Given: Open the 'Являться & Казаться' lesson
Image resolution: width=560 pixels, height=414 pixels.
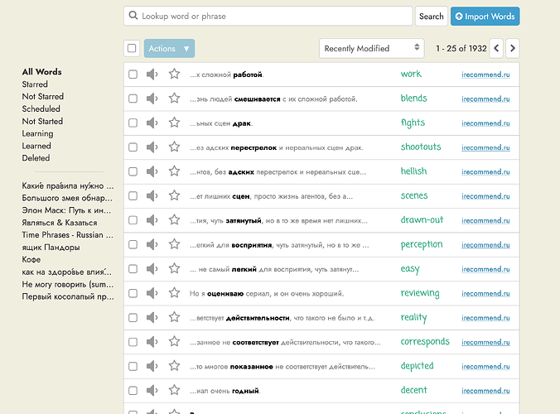Looking at the screenshot, I should pyautogui.click(x=60, y=223).
